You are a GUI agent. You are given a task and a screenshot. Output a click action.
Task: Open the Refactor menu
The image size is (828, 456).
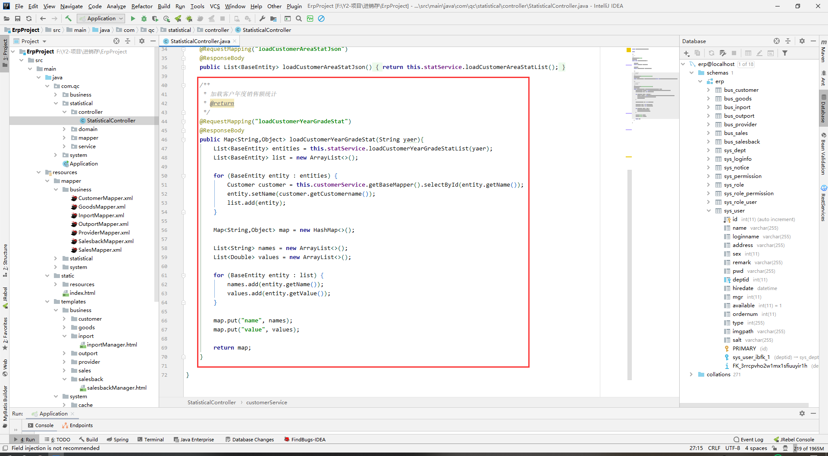click(142, 6)
